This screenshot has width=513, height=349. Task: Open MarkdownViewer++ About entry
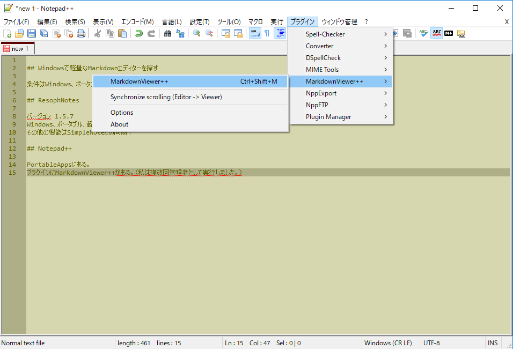click(x=190, y=124)
